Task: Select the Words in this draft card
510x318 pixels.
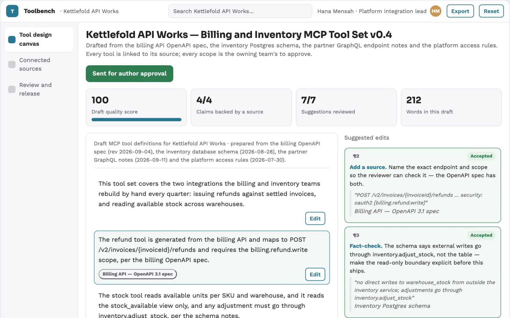Action: coord(451,107)
